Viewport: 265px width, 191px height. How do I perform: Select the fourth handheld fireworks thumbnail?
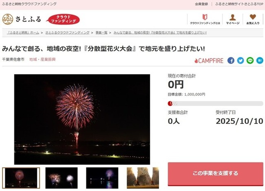tap(143, 178)
